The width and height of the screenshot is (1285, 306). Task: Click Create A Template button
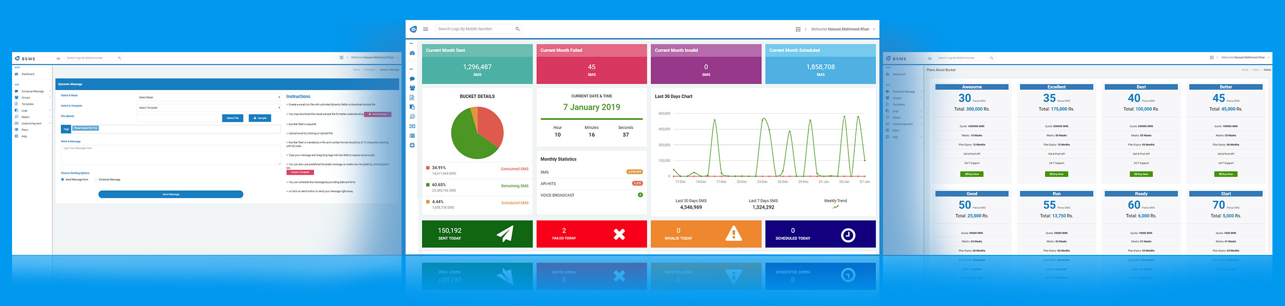click(300, 172)
